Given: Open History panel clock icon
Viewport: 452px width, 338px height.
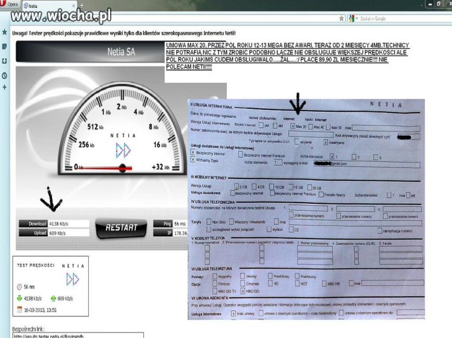Looking at the screenshot, I should (4, 76).
